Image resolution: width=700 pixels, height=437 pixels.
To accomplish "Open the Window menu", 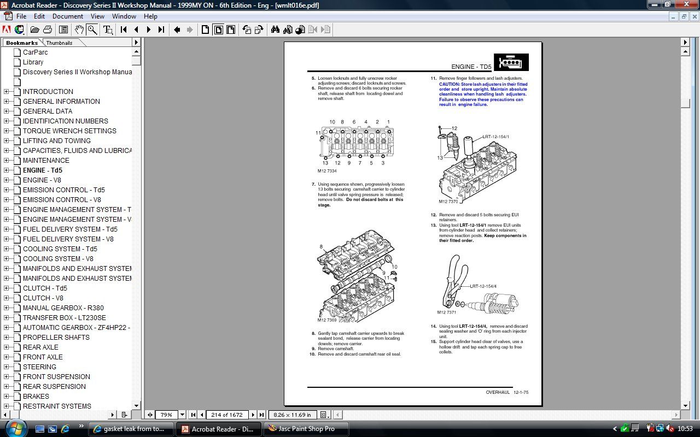I will tap(124, 16).
